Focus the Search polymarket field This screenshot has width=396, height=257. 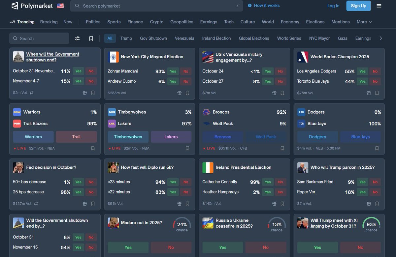click(x=156, y=6)
